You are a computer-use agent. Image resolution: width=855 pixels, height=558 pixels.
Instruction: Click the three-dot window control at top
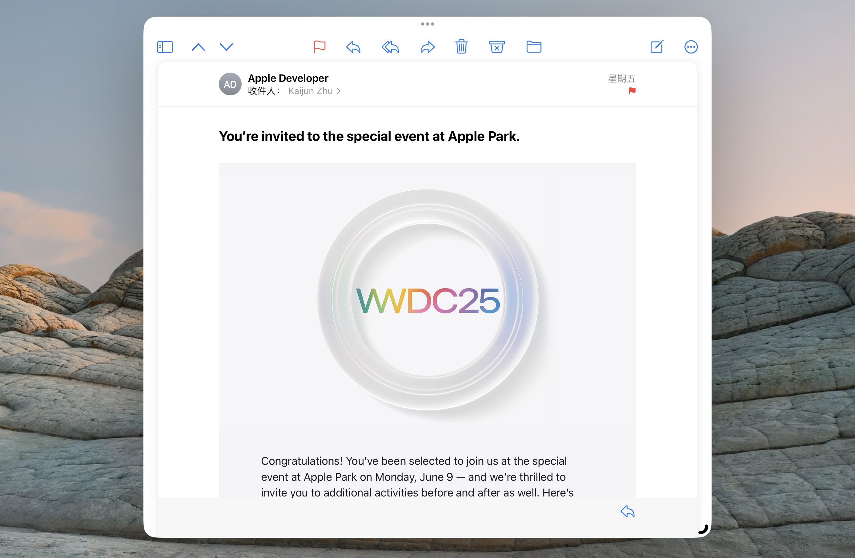[x=427, y=24]
